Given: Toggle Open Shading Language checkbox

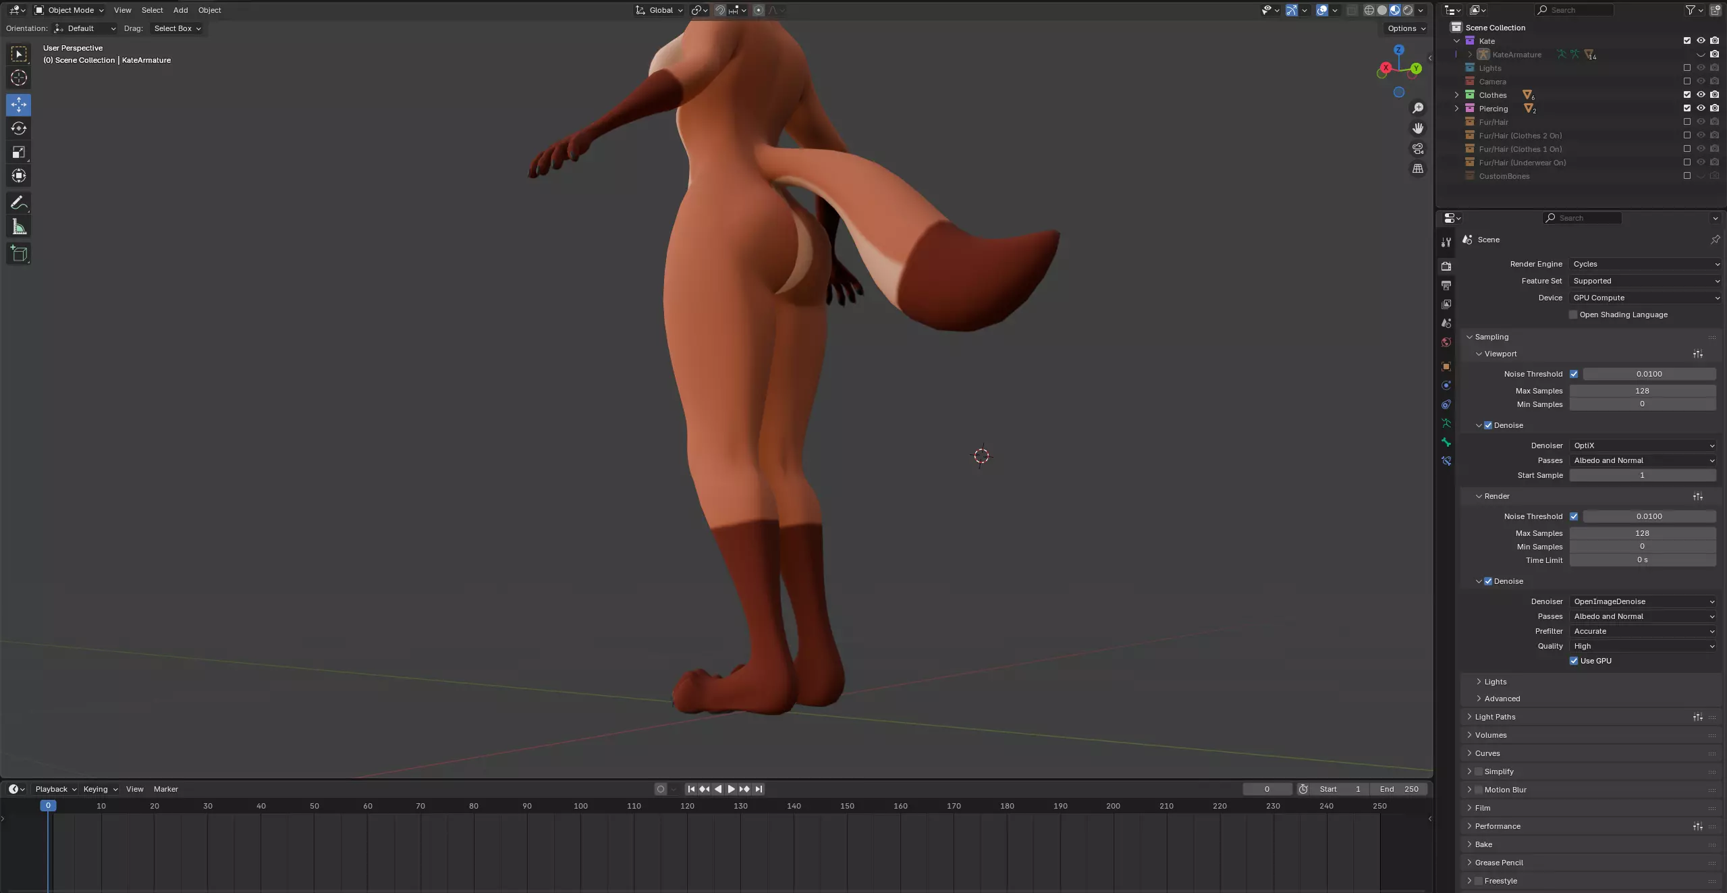Looking at the screenshot, I should click(x=1573, y=315).
